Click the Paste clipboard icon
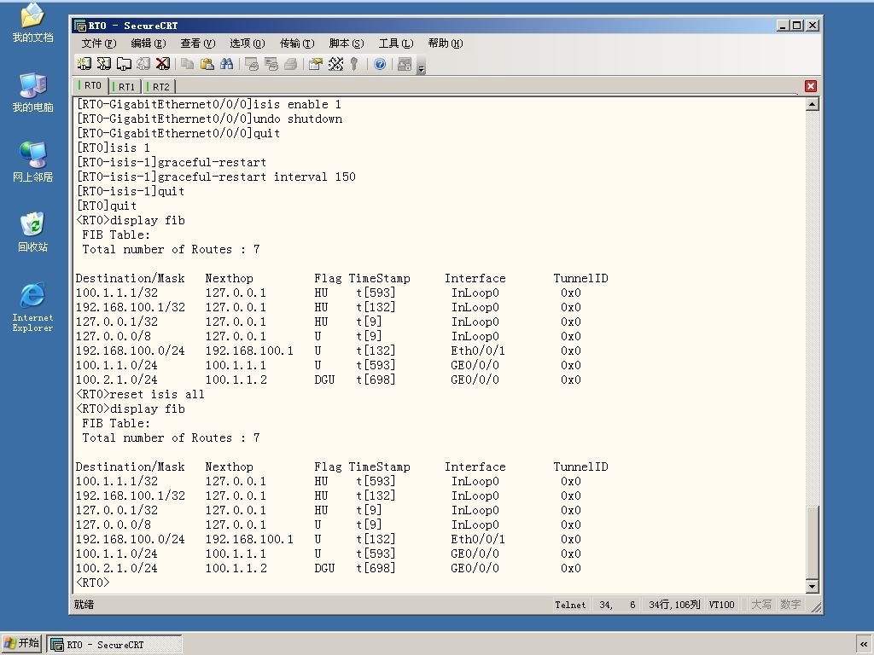This screenshot has height=655, width=874. click(x=207, y=64)
